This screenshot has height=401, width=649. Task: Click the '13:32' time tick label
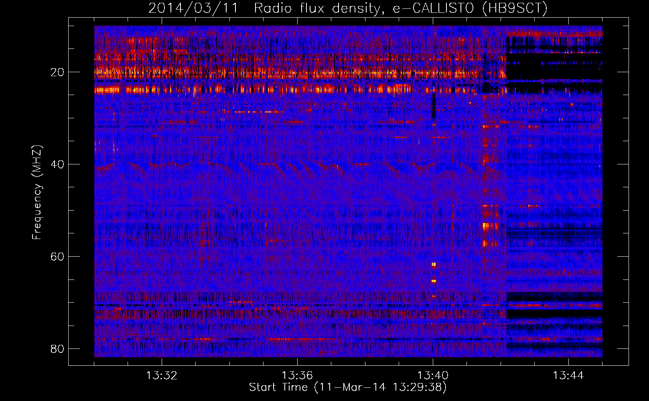click(162, 376)
